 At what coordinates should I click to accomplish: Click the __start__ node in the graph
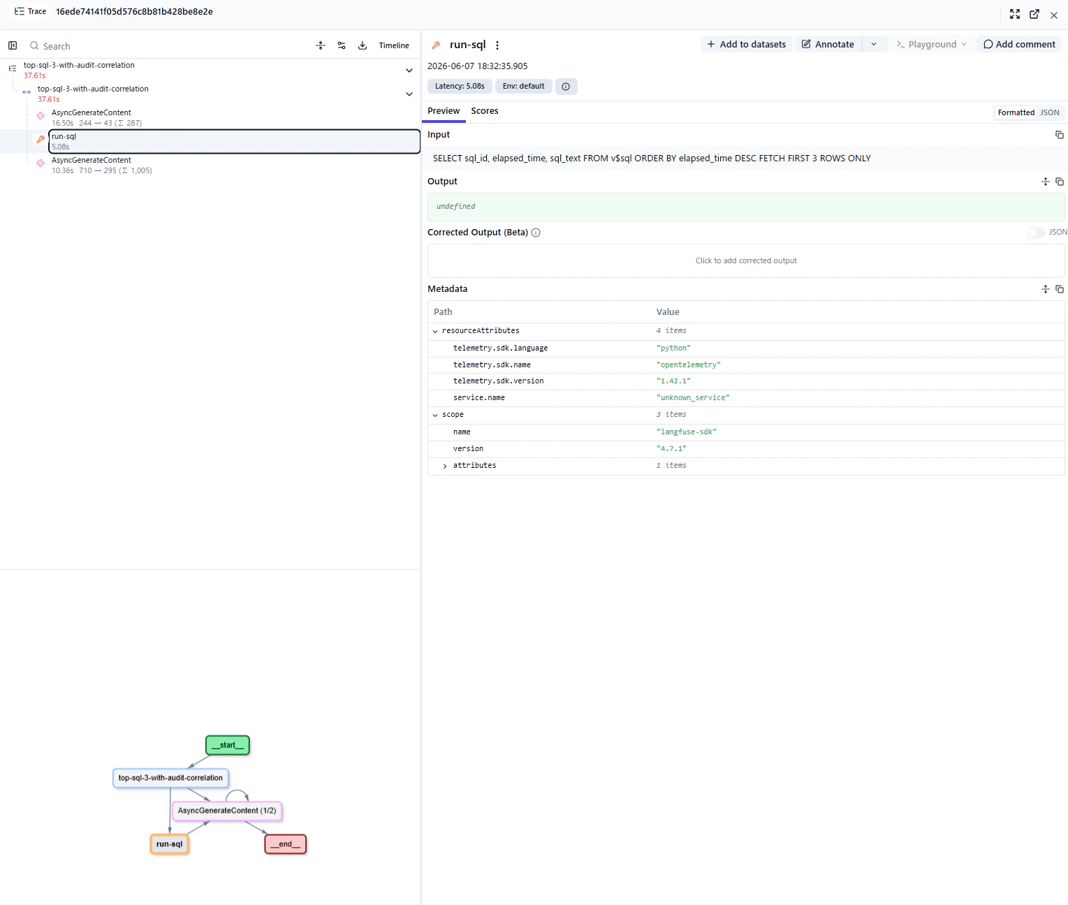point(228,745)
